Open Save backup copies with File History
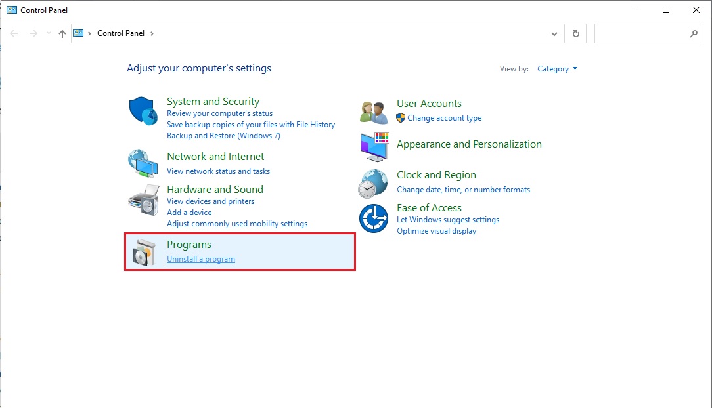The image size is (712, 408). point(251,124)
